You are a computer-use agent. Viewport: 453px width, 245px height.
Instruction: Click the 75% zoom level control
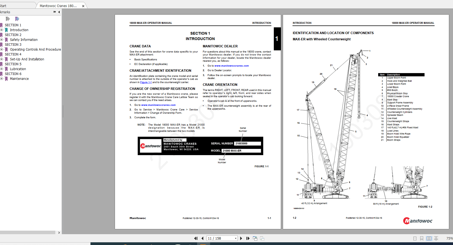pyautogui.click(x=450, y=239)
